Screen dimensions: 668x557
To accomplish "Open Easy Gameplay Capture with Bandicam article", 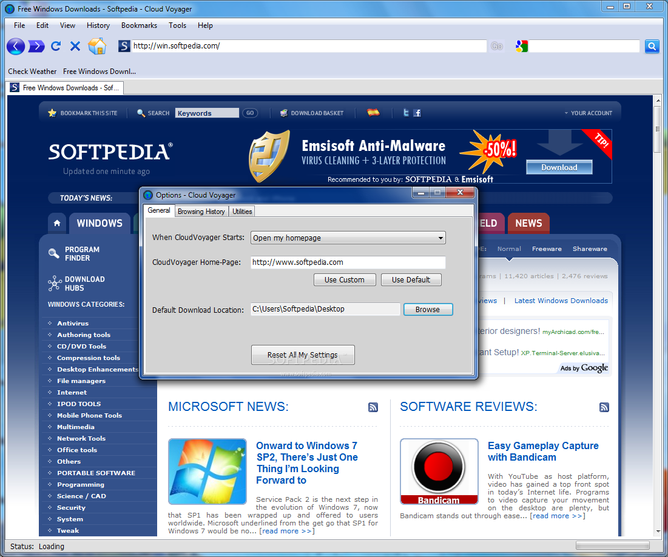I will pos(543,452).
